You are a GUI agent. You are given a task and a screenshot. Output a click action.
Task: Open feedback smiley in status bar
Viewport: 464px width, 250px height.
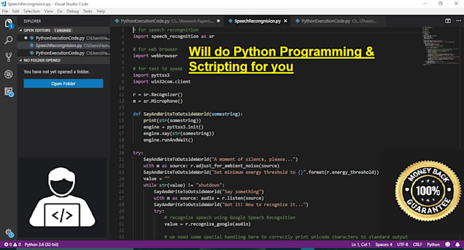448,245
